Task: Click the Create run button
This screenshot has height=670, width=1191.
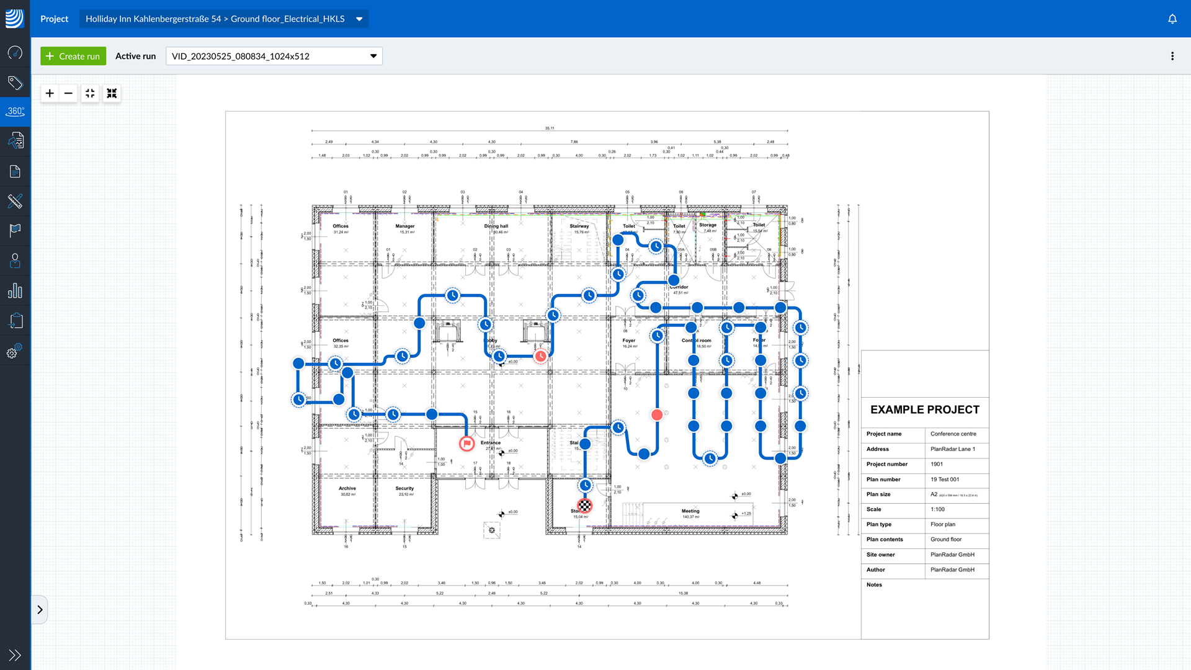Action: [x=73, y=56]
